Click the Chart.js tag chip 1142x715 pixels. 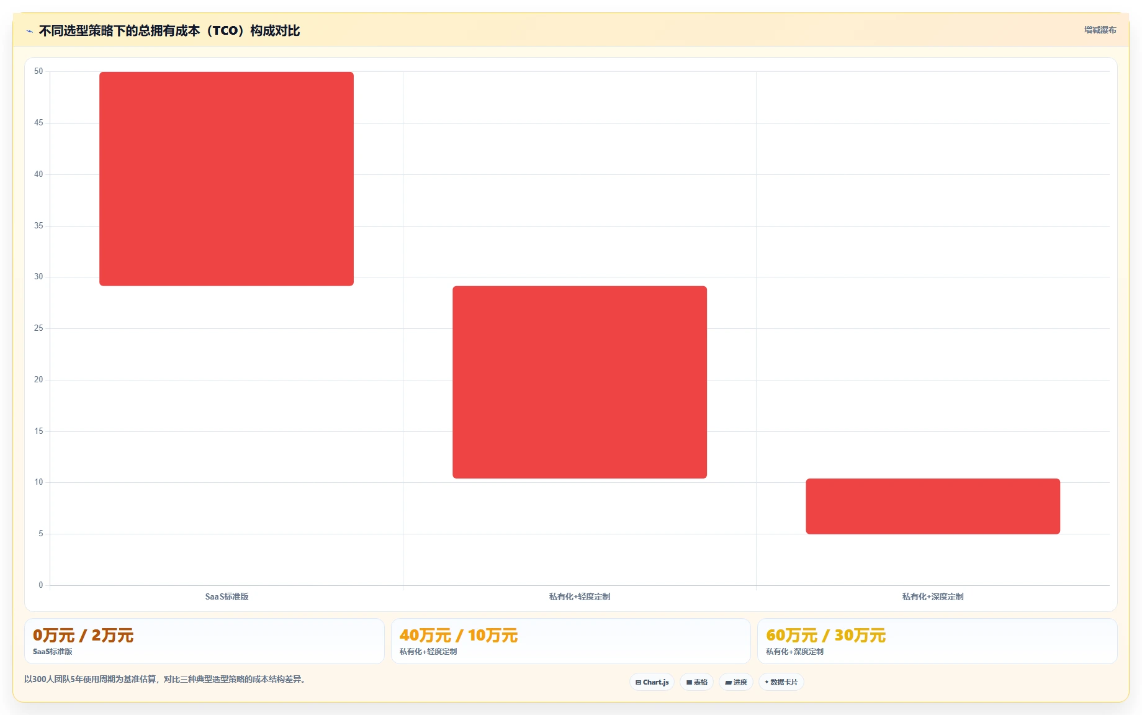coord(652,682)
